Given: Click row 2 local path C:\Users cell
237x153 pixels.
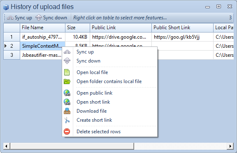Looking at the screenshot, I should [223, 46].
